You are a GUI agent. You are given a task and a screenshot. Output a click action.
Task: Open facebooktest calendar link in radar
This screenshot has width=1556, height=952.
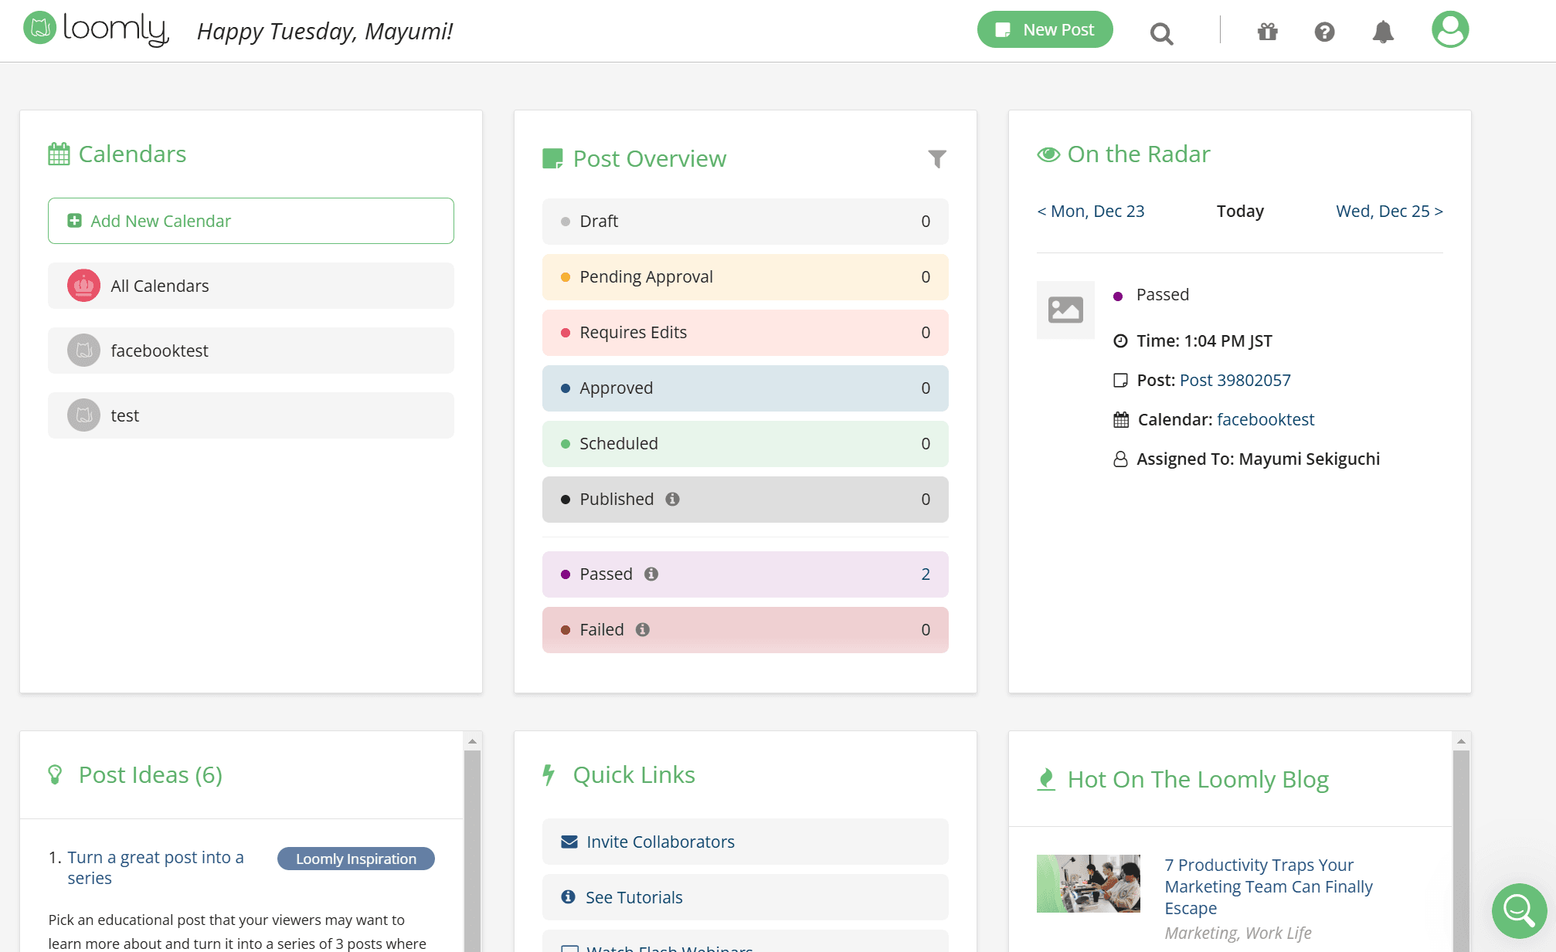point(1265,419)
